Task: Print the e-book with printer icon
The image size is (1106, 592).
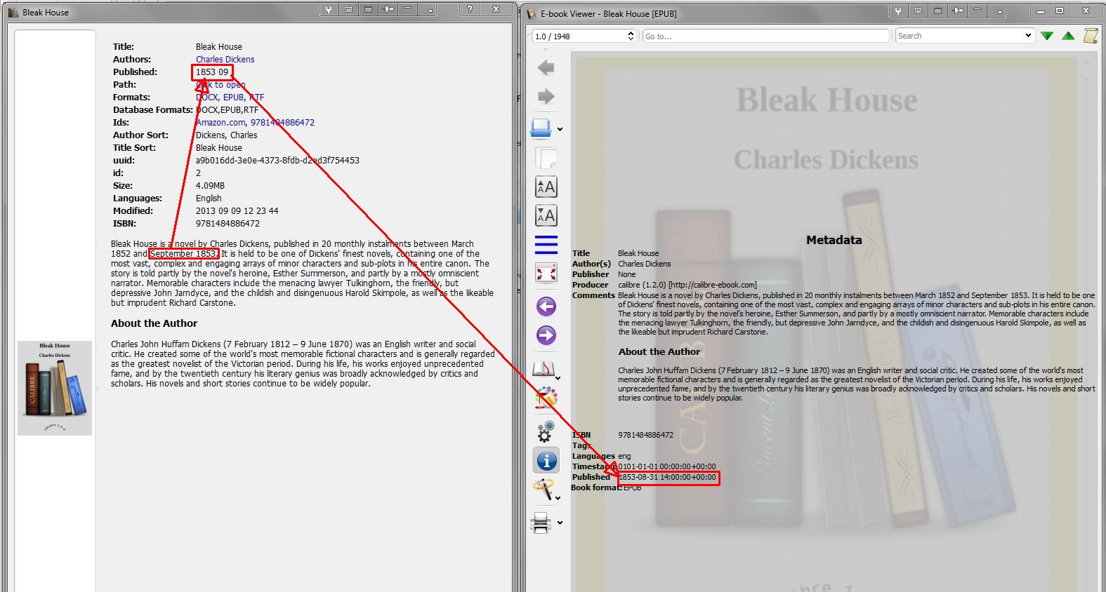Action: click(541, 522)
